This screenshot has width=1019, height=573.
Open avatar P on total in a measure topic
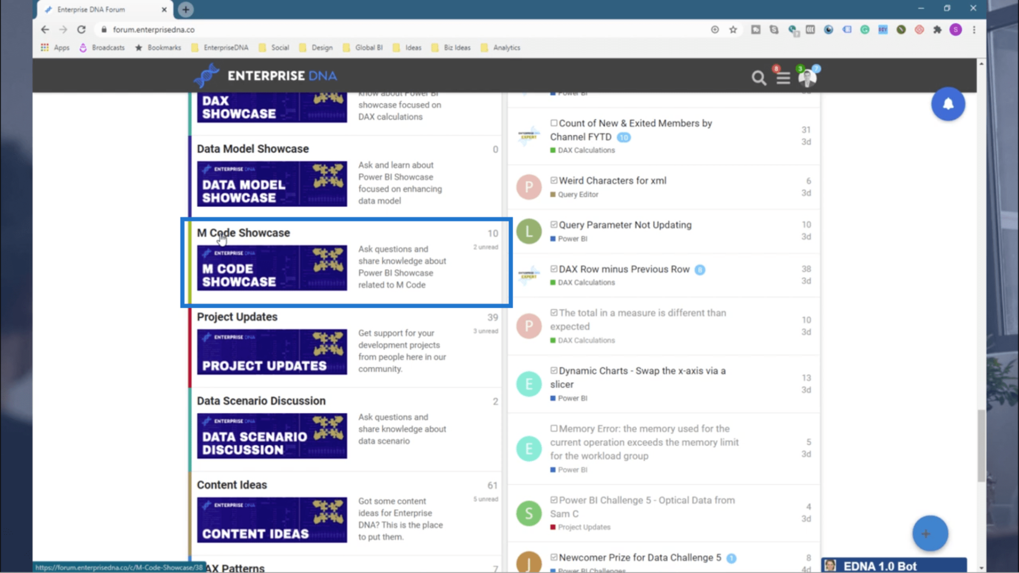[x=529, y=326]
